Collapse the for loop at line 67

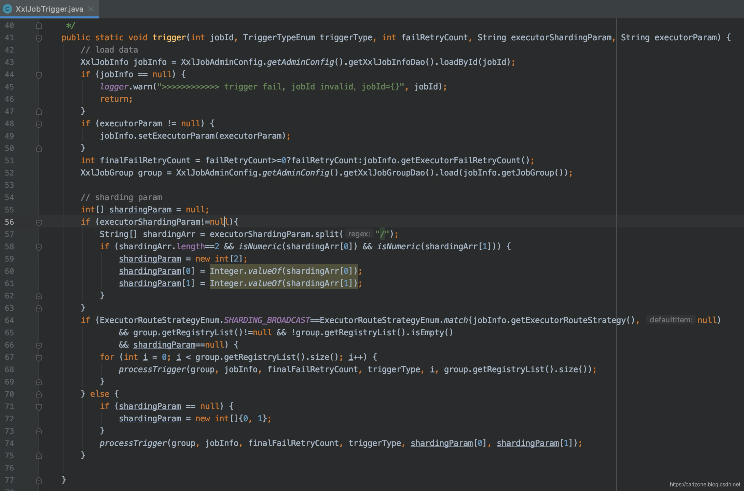point(39,357)
